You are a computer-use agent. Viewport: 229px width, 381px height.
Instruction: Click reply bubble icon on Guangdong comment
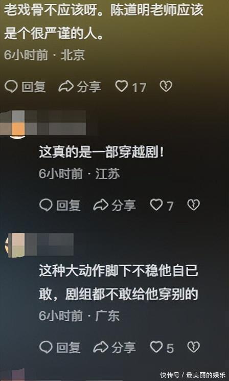pyautogui.click(x=45, y=347)
